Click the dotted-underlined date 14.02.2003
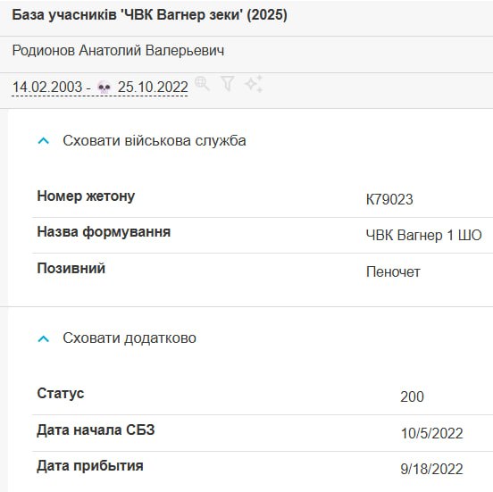 (47, 87)
